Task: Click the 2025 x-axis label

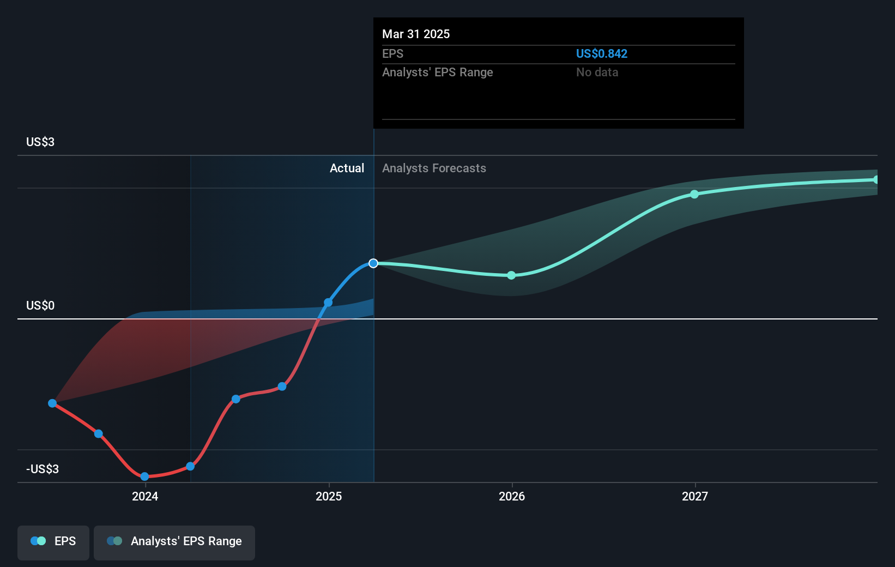Action: tap(329, 496)
